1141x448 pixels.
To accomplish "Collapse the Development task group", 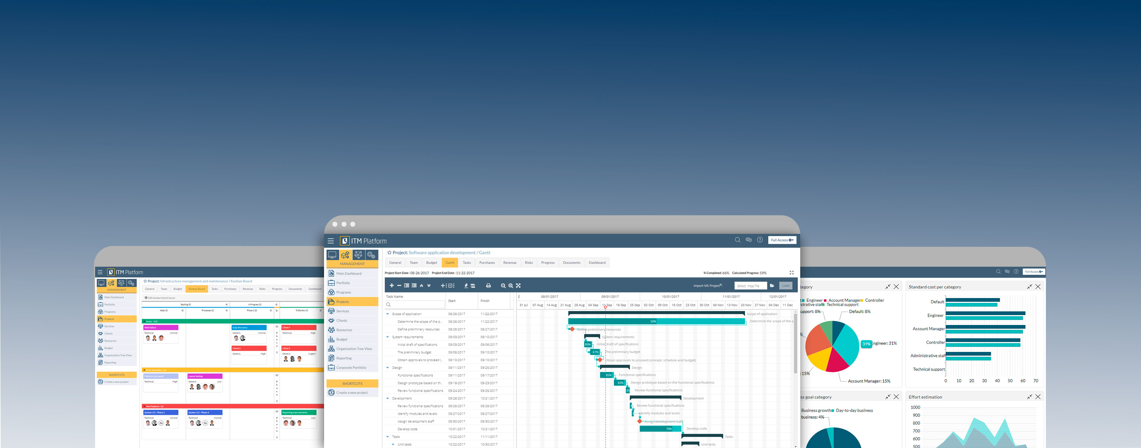I will pyautogui.click(x=388, y=399).
